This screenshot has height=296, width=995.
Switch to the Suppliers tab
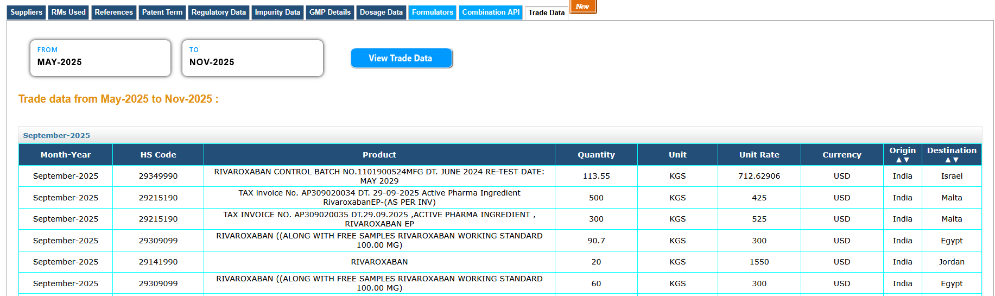coord(26,12)
